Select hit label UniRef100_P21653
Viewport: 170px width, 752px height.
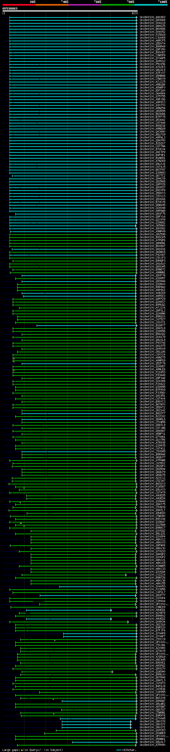[x=152, y=372]
